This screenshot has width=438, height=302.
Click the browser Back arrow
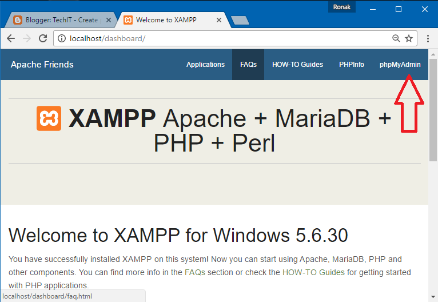click(x=11, y=38)
